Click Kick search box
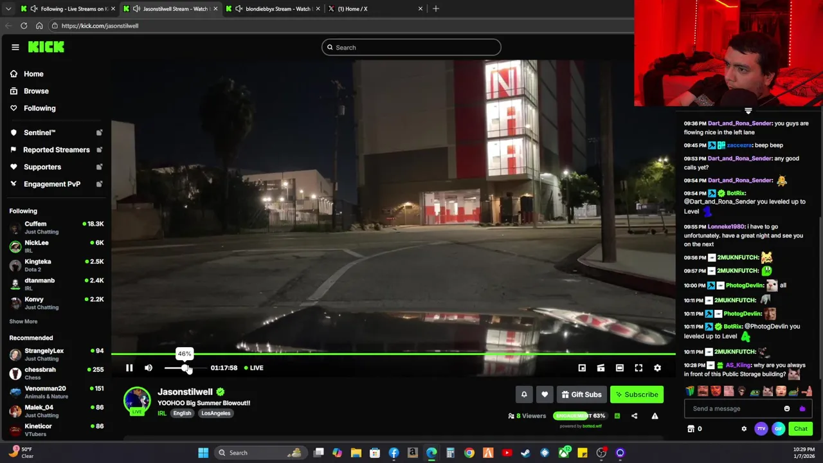 (411, 47)
